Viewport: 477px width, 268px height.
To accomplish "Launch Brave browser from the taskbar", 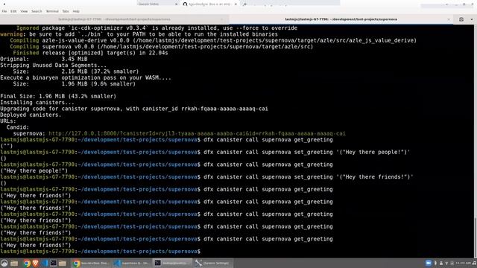I will (36, 263).
